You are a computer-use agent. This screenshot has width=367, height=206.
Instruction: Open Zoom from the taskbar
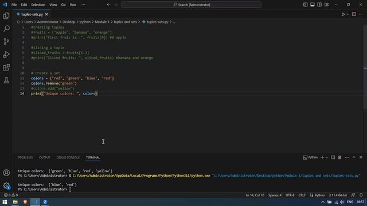pos(45,202)
